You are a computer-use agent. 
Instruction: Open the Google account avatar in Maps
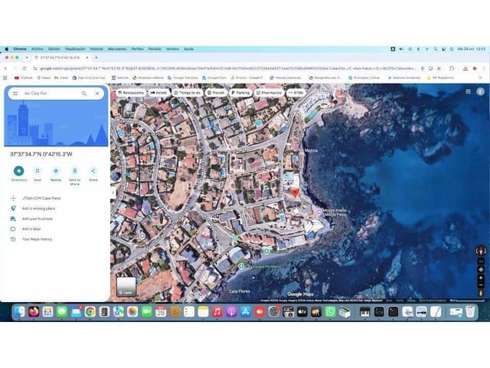point(480,91)
